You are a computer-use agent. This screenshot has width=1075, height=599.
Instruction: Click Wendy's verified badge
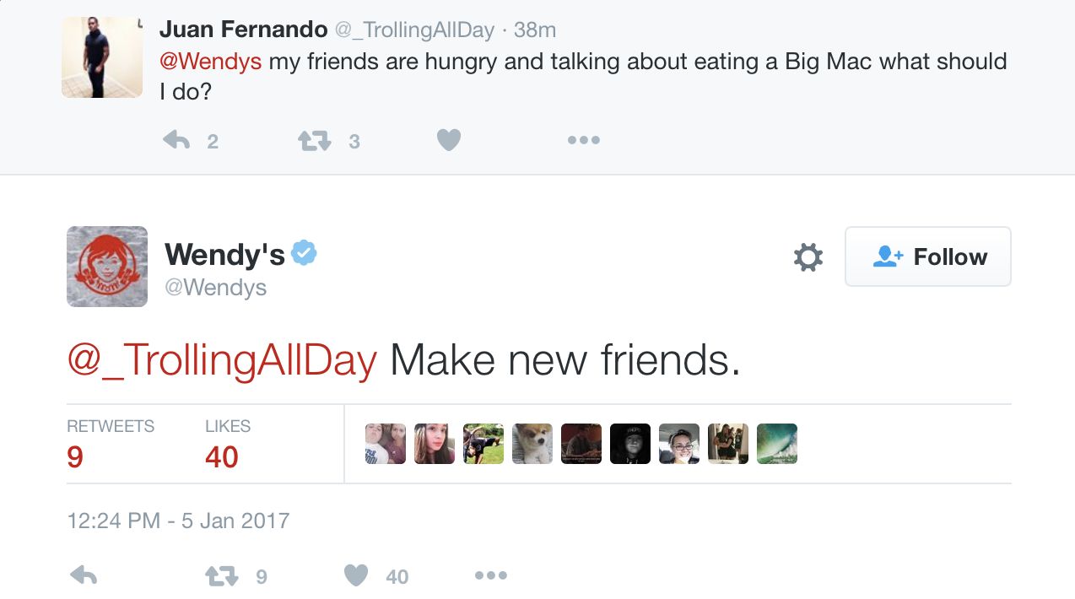(x=304, y=252)
